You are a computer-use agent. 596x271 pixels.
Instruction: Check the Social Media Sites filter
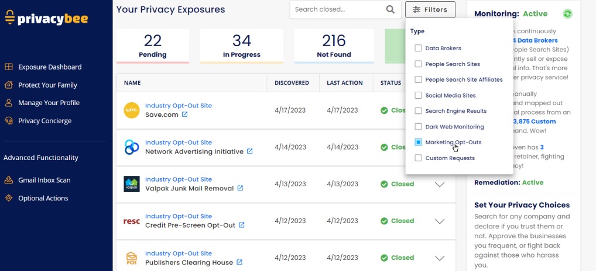click(x=418, y=95)
